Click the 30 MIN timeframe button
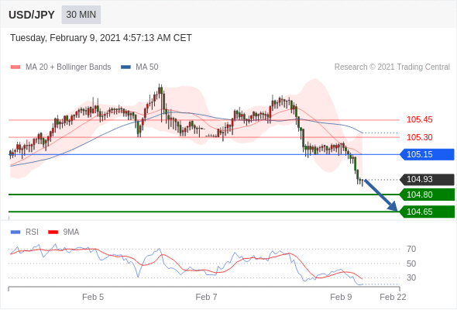 coord(81,15)
